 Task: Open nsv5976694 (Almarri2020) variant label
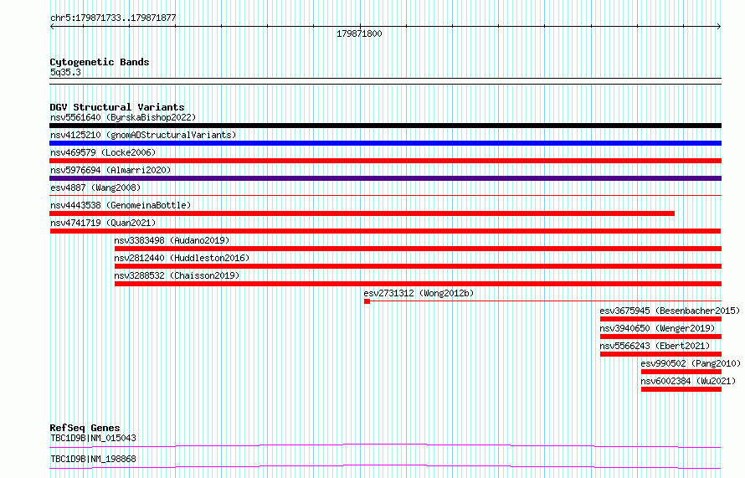(110, 170)
